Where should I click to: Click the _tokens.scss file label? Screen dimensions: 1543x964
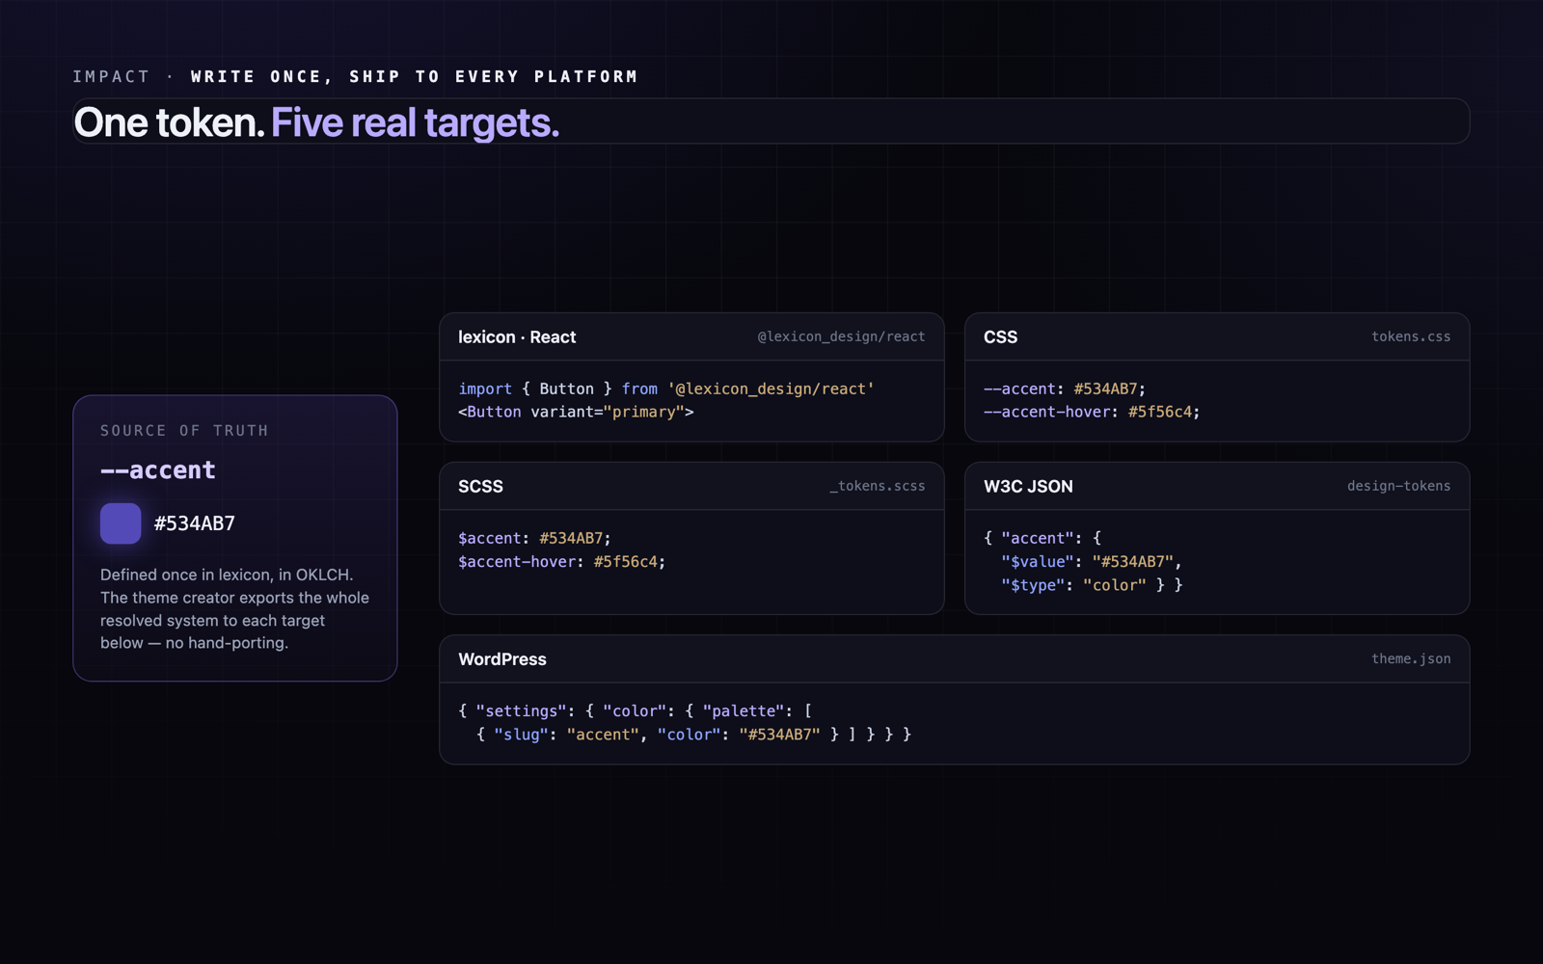(877, 486)
